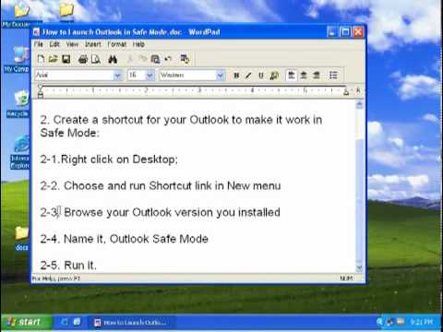Screen dimensions: 443x332
Task: Click the vertical scrollbar thumb
Action: pos(359,201)
